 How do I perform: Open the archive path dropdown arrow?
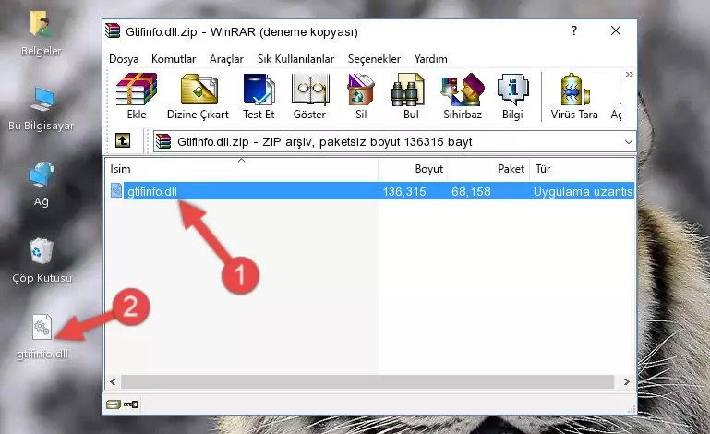coord(629,142)
